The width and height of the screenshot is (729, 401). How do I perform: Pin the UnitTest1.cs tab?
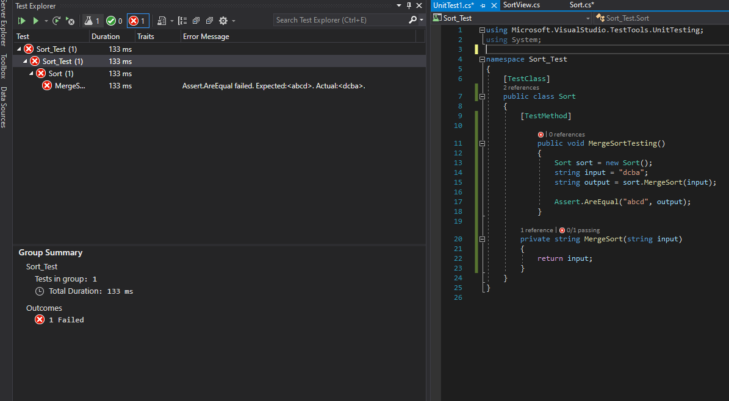[483, 5]
